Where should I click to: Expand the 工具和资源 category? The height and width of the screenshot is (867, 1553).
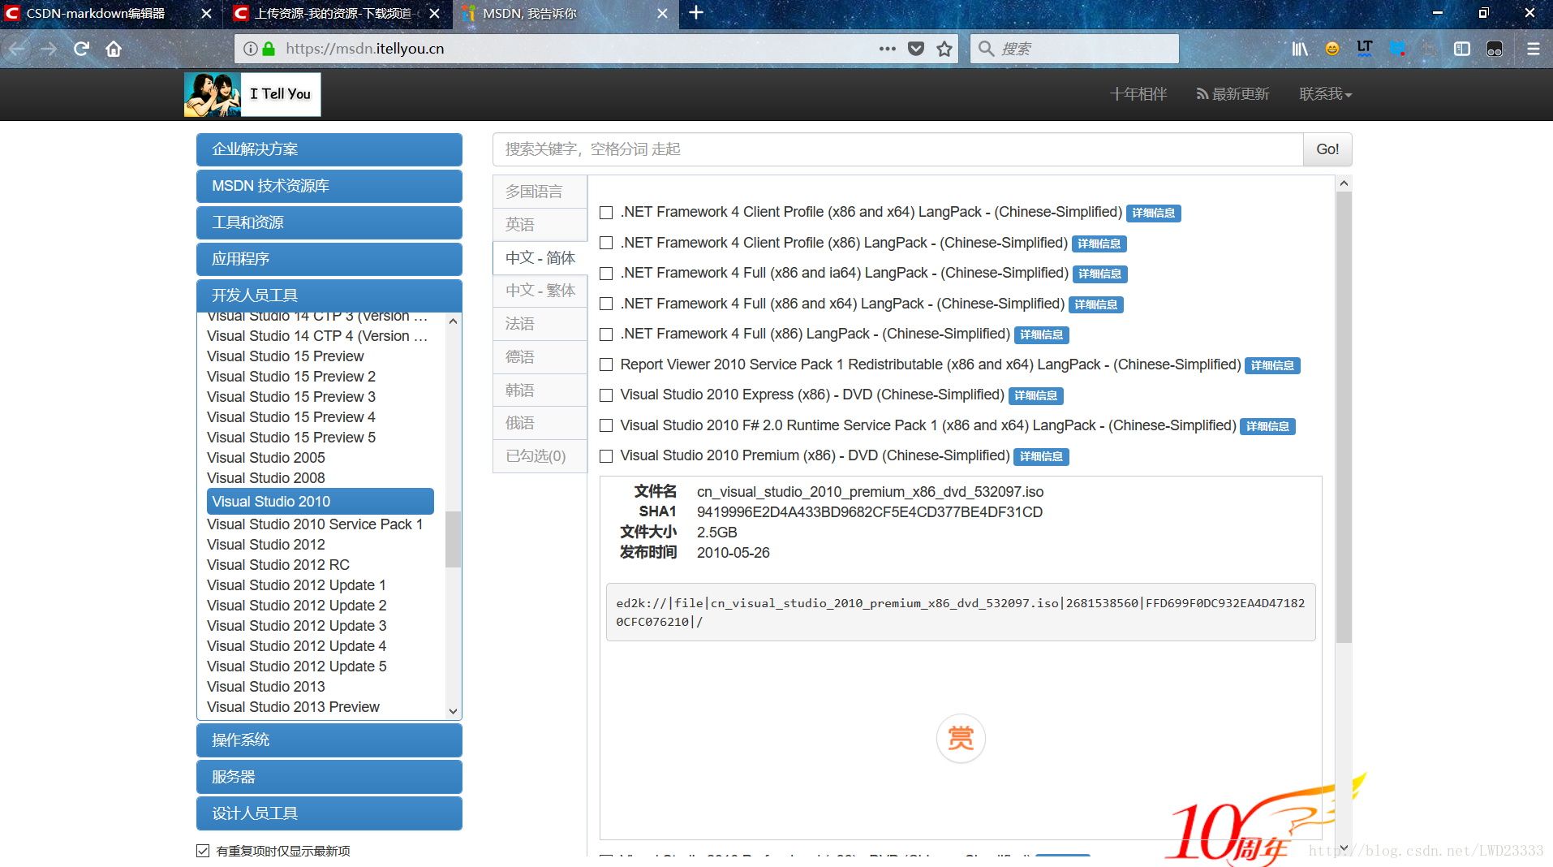tap(329, 222)
